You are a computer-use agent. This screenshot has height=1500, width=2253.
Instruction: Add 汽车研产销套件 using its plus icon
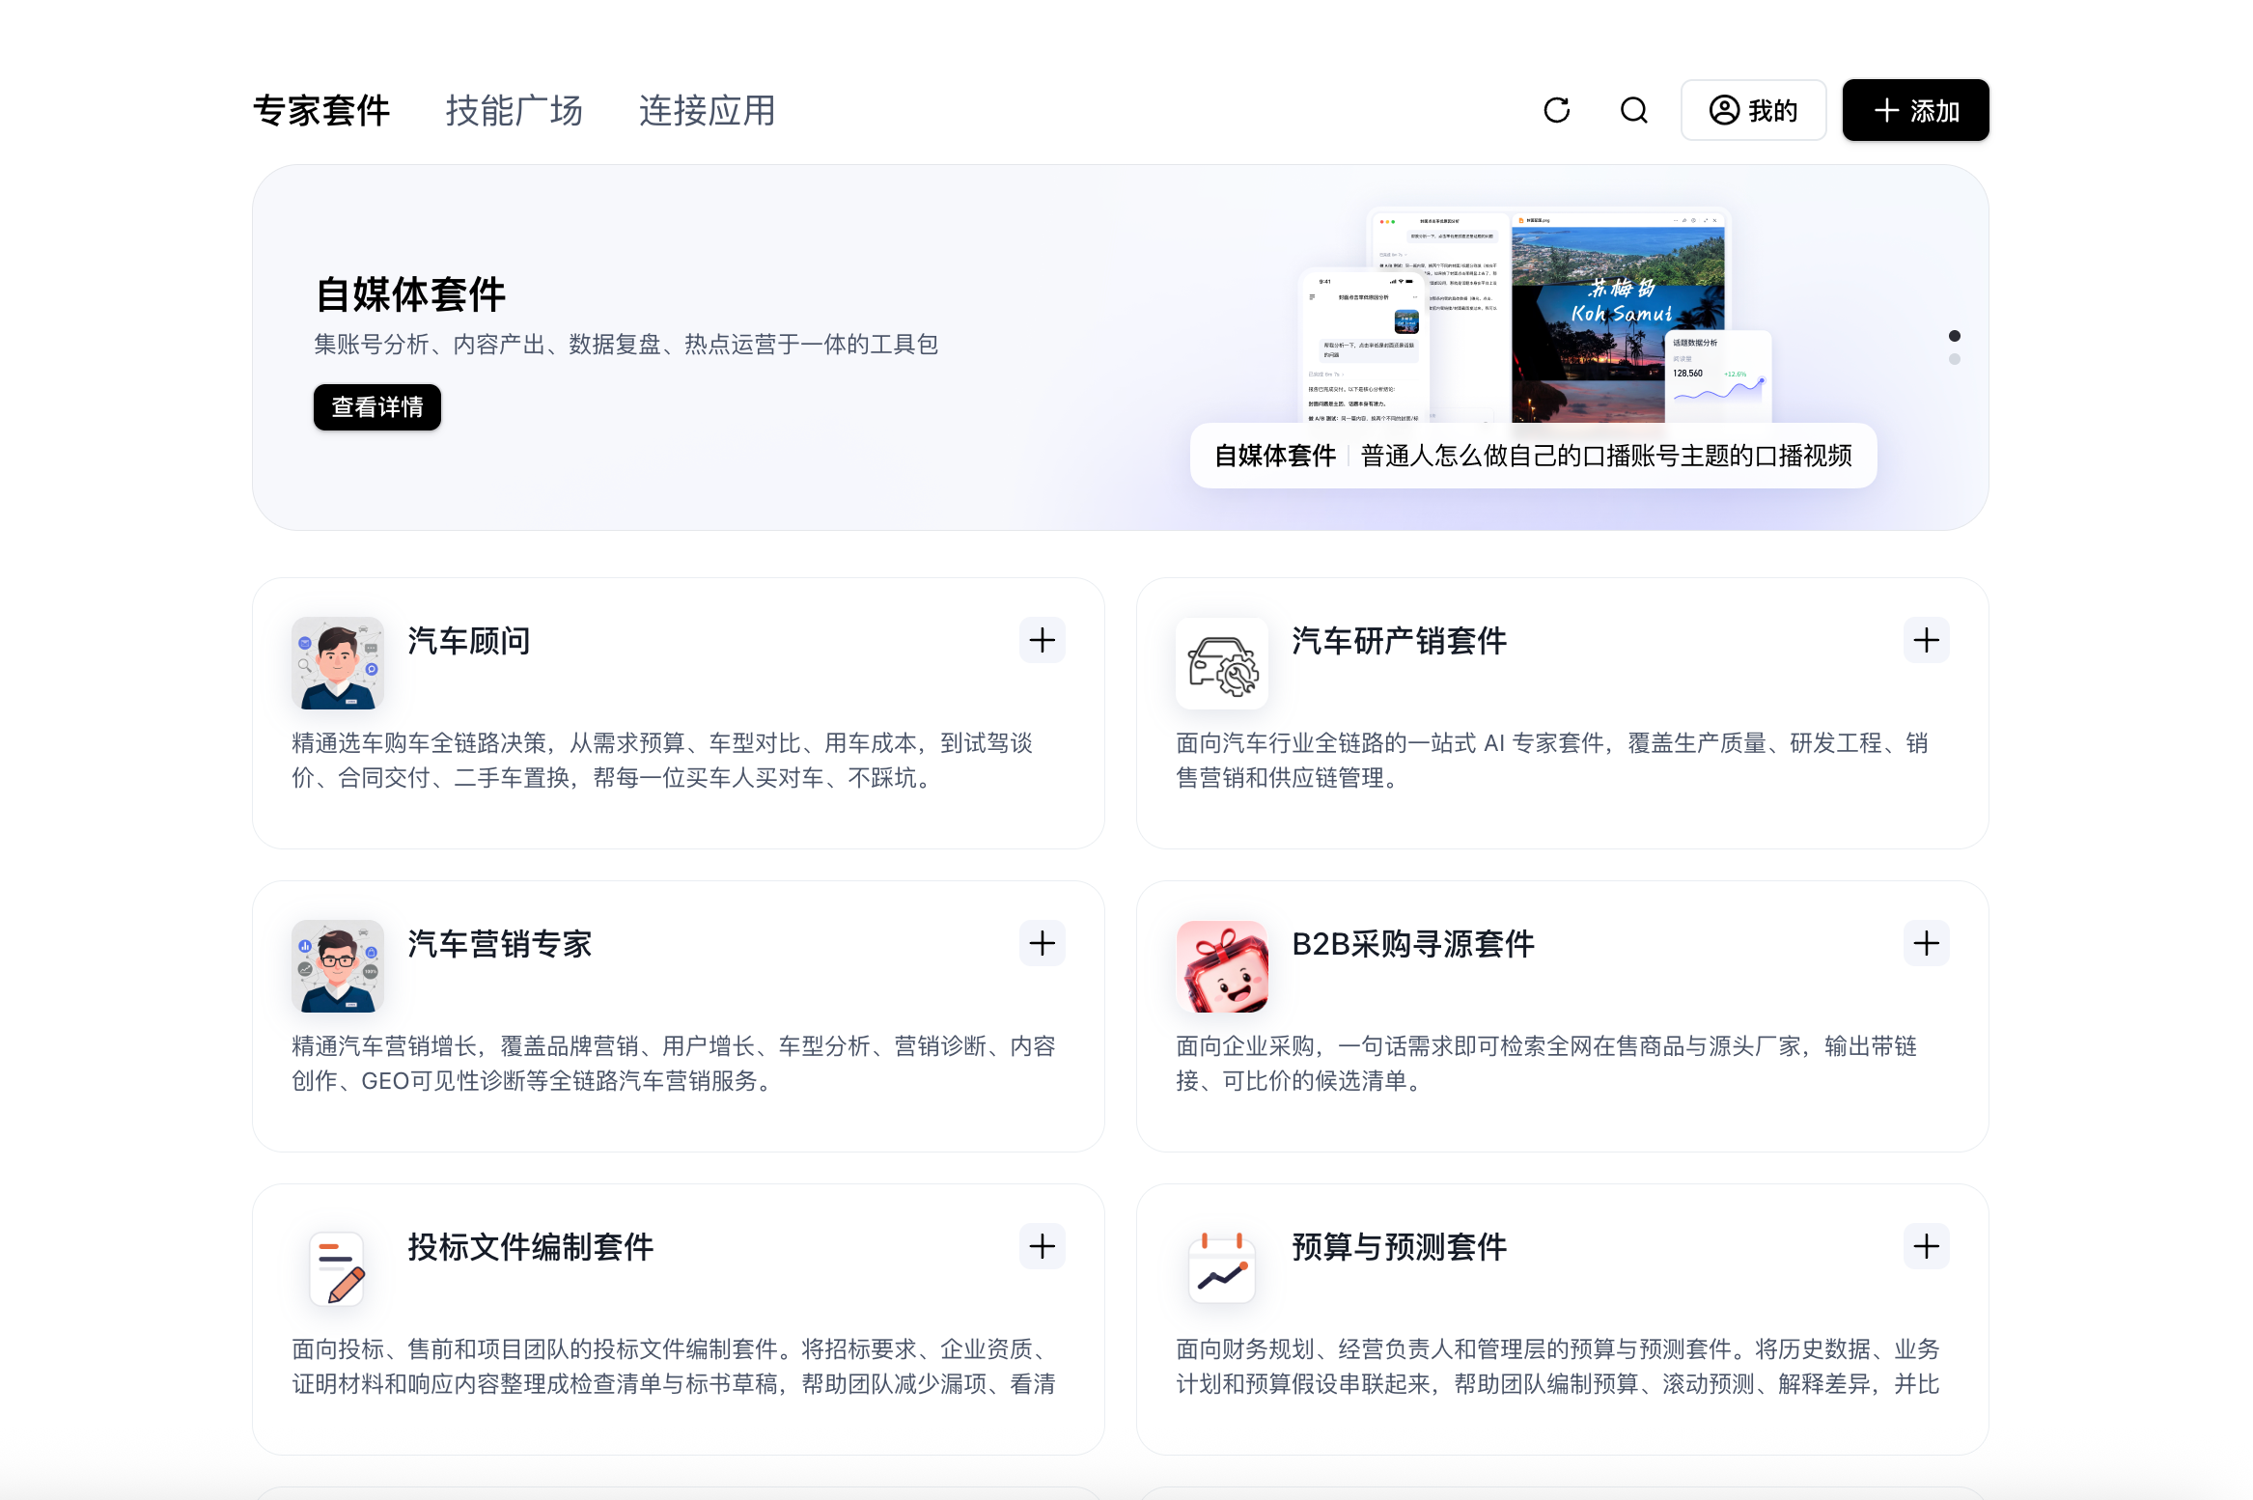[x=1926, y=640]
